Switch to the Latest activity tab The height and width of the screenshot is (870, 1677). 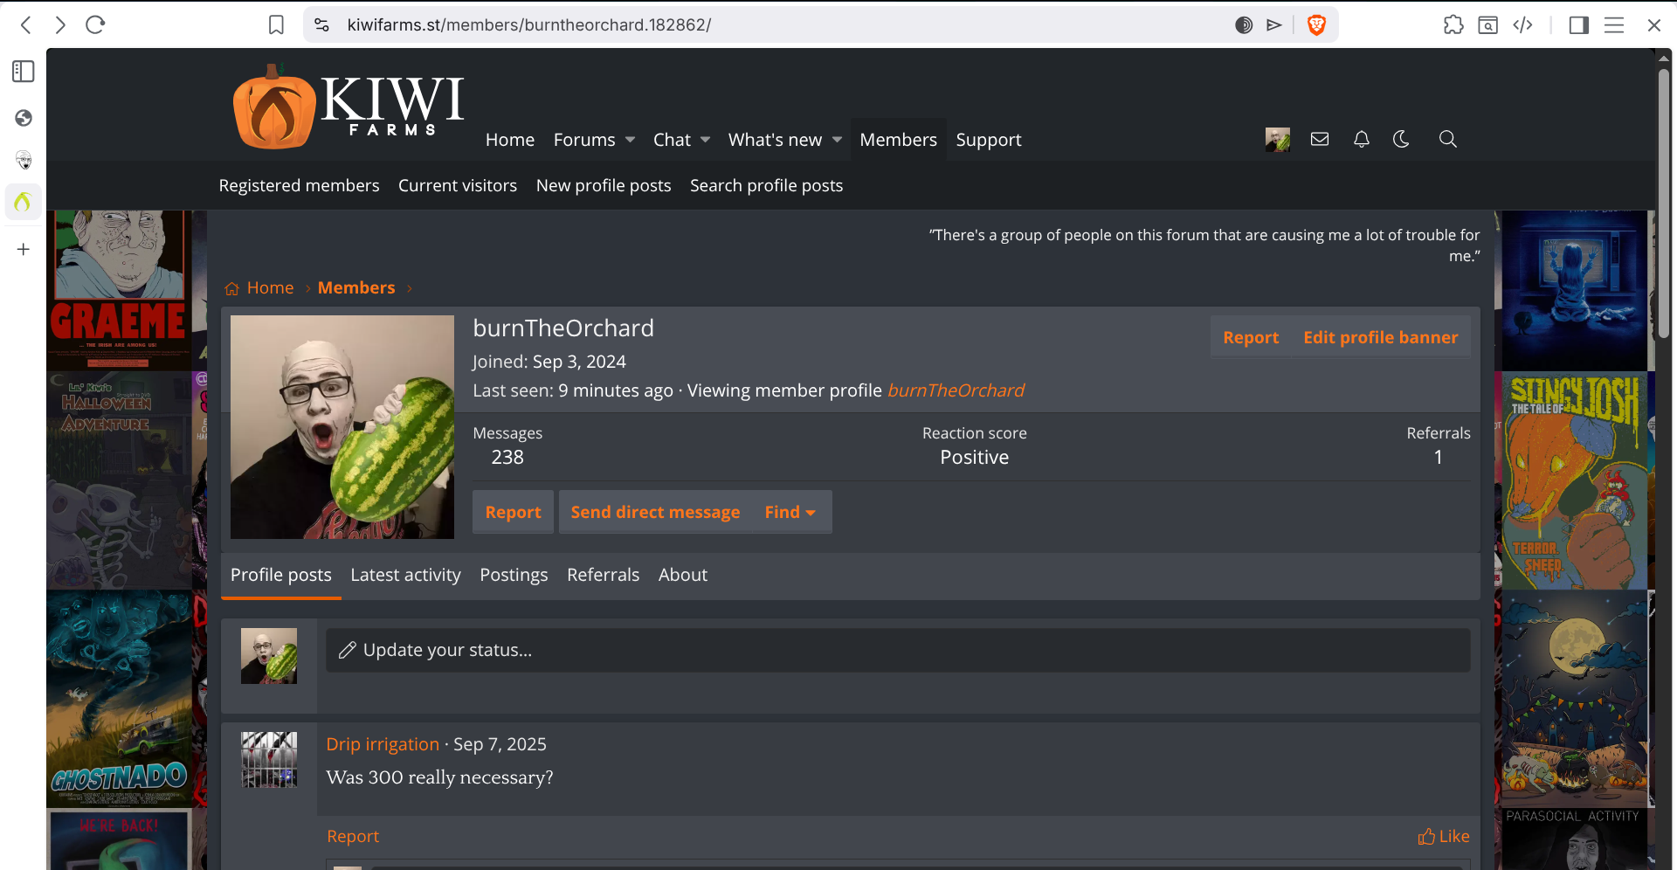click(x=405, y=575)
